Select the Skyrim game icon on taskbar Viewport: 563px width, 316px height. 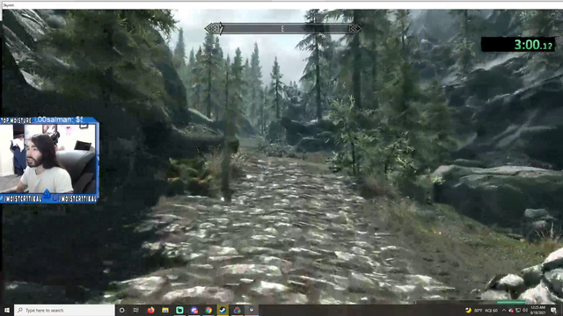(x=252, y=310)
